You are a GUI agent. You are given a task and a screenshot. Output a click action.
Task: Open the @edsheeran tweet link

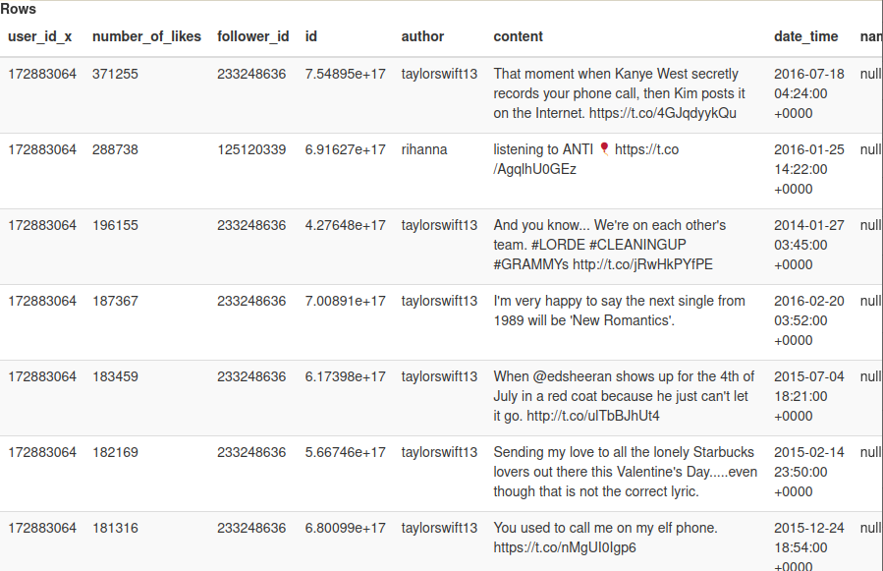[x=593, y=416]
